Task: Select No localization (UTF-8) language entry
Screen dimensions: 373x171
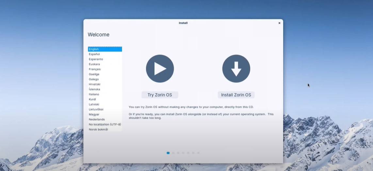Action: pos(105,124)
